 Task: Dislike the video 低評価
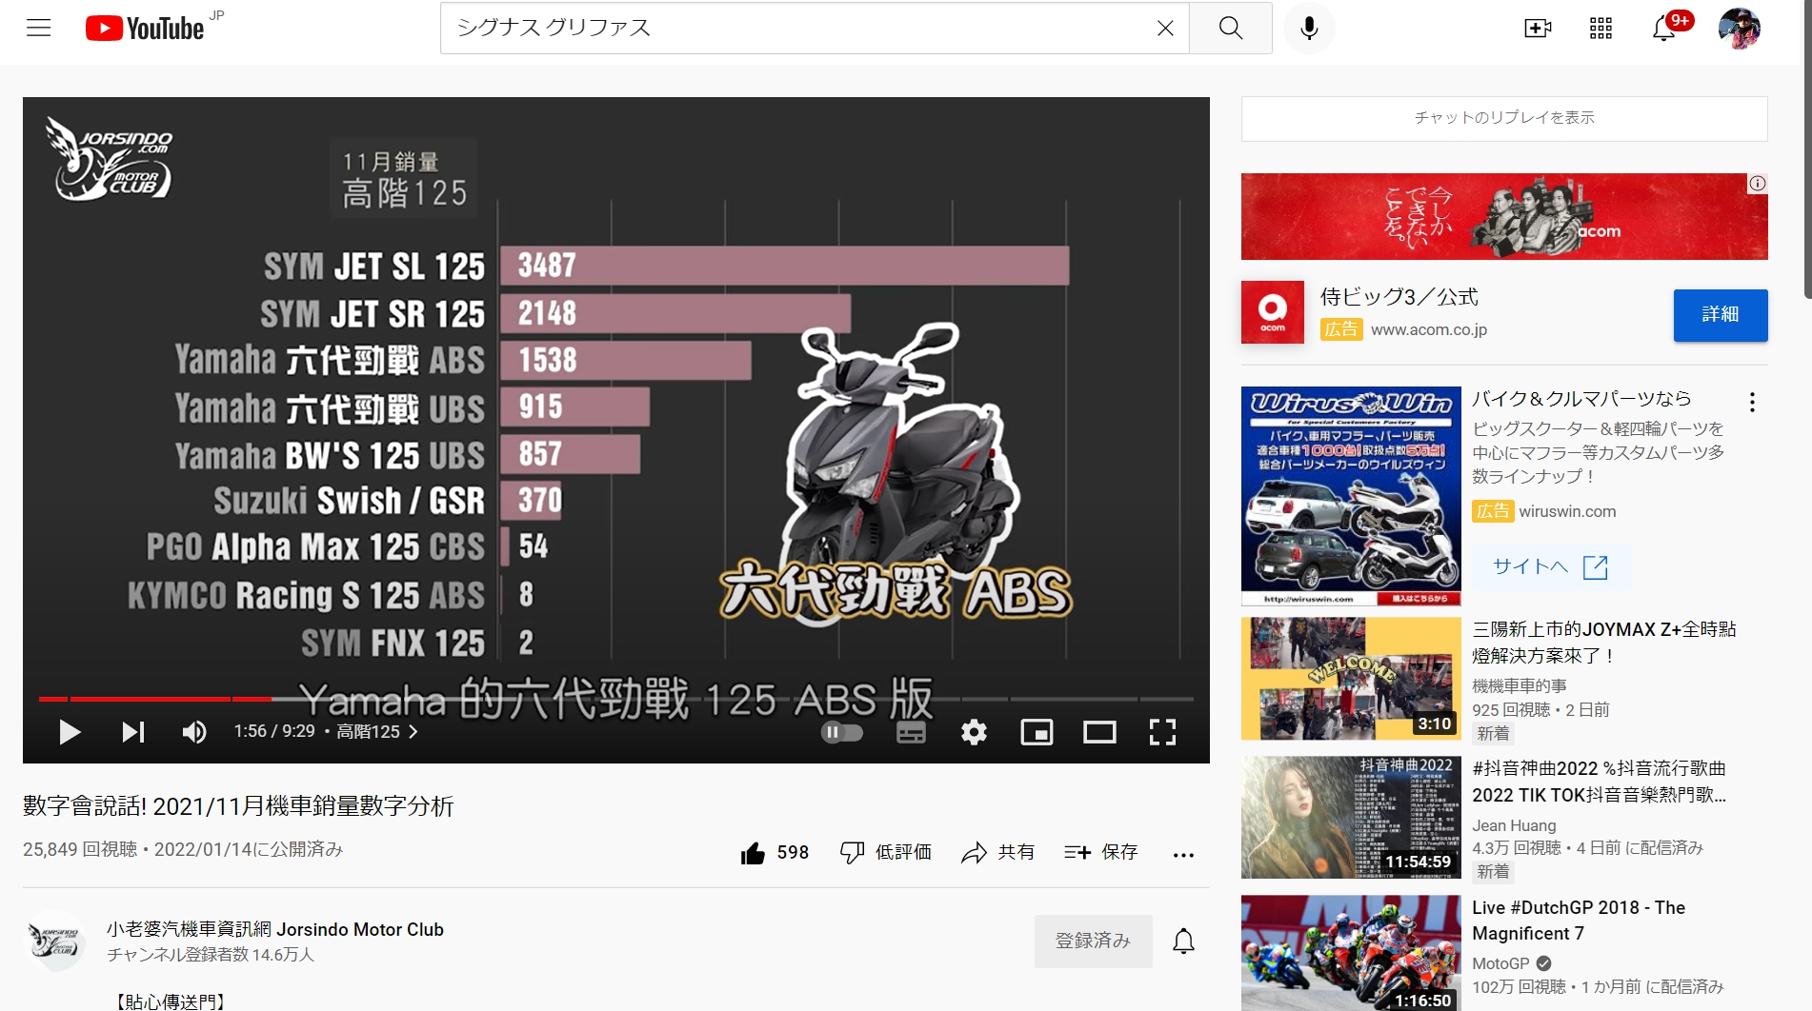pos(885,852)
